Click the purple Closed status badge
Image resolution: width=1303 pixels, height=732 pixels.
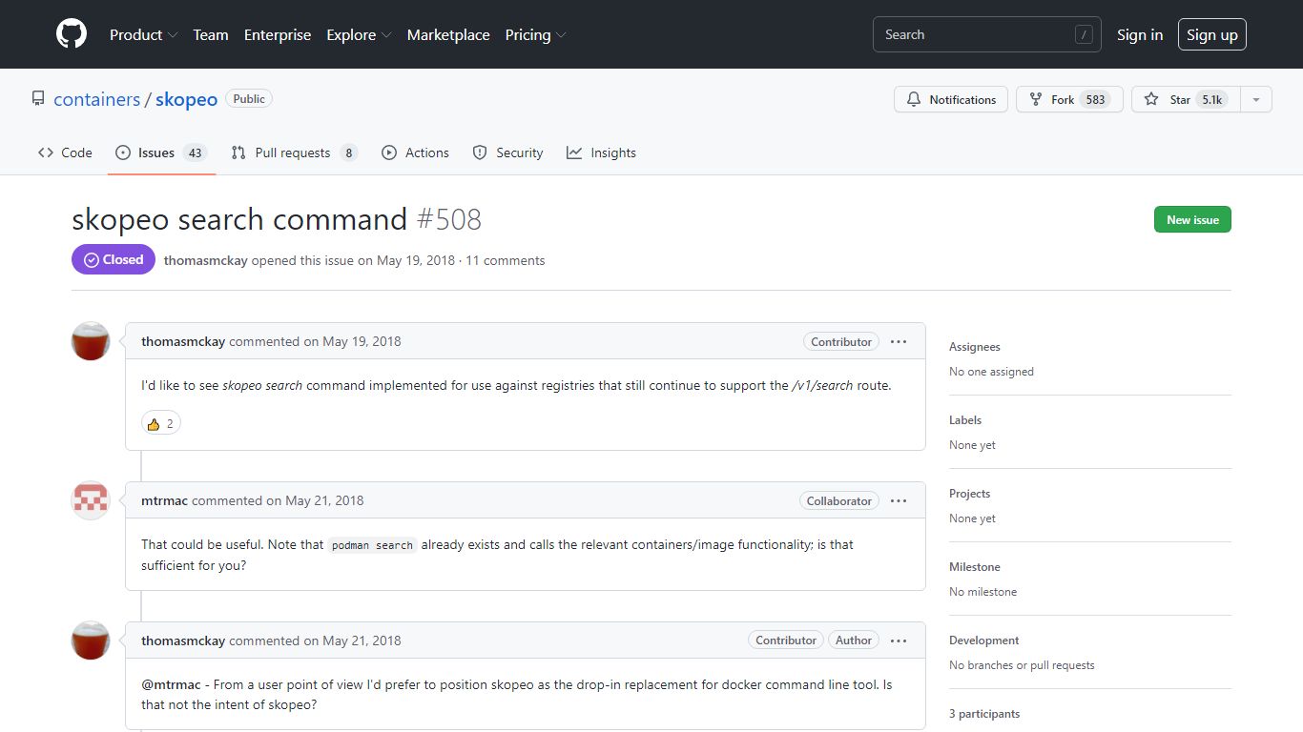click(114, 259)
